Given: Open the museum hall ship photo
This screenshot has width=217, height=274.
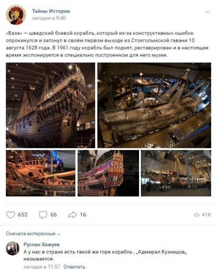Looking at the screenshot, I should (x=176, y=173).
